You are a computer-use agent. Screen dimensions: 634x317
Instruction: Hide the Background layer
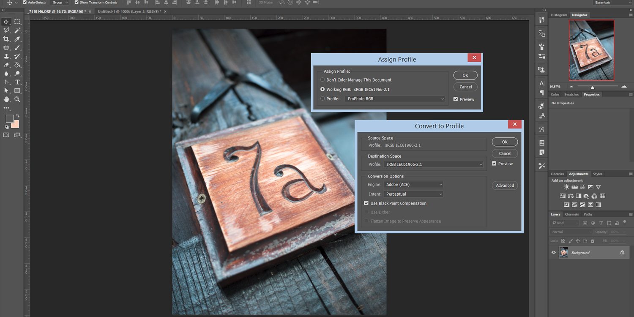click(554, 253)
